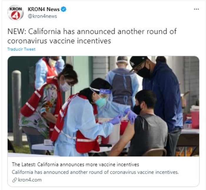Click the chain link icon beside kron4.com
Viewport: 206px width, 190px height.
14,180
